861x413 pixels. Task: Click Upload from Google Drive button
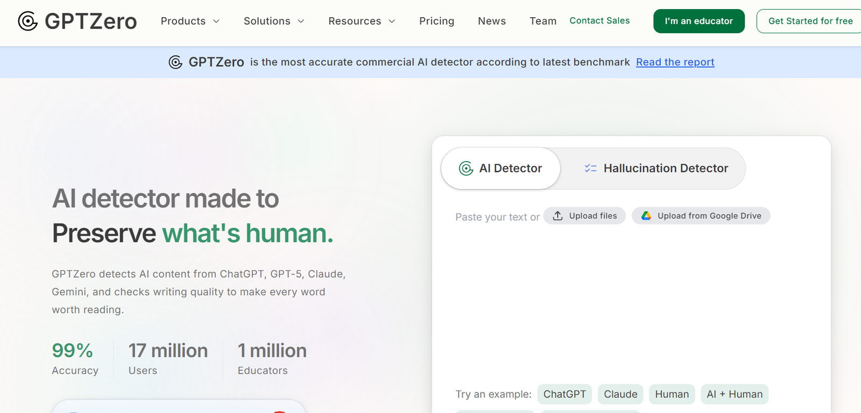(x=701, y=216)
